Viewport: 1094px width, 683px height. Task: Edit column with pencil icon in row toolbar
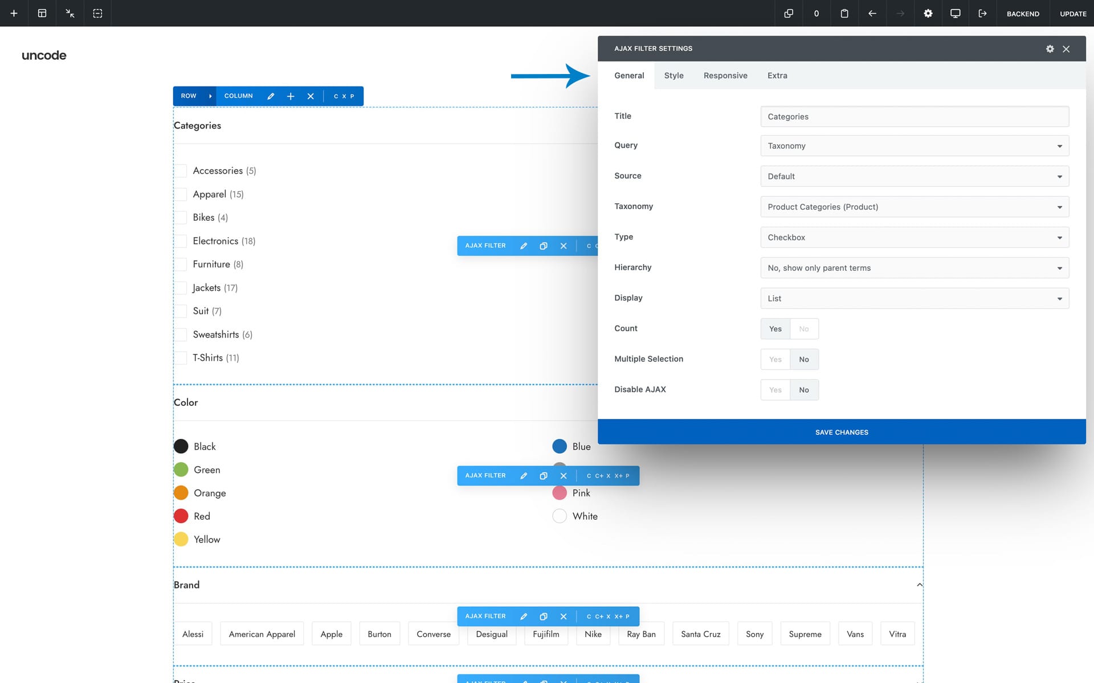click(x=271, y=96)
